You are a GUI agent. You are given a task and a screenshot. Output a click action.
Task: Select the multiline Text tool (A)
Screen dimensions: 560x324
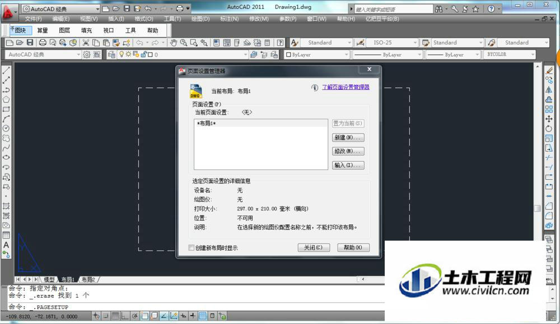(6, 245)
